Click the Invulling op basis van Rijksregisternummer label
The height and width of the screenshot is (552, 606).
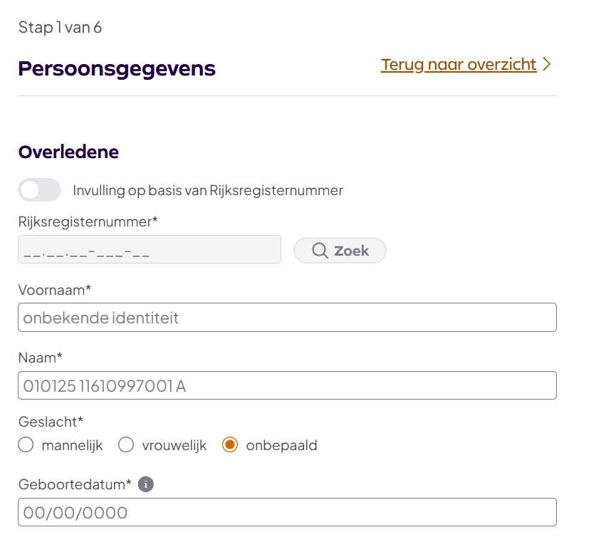pos(208,190)
